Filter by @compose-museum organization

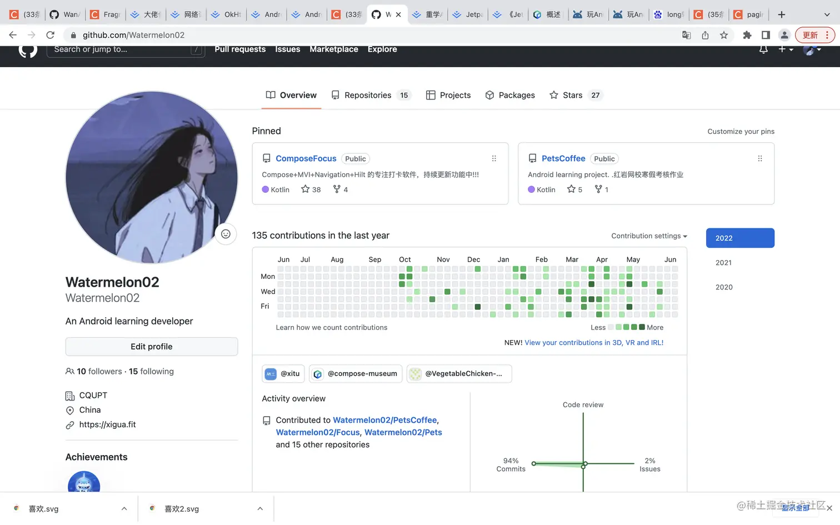tap(356, 374)
